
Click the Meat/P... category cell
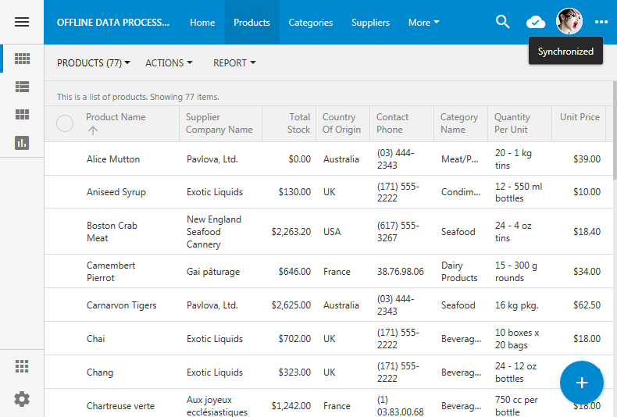pos(459,159)
